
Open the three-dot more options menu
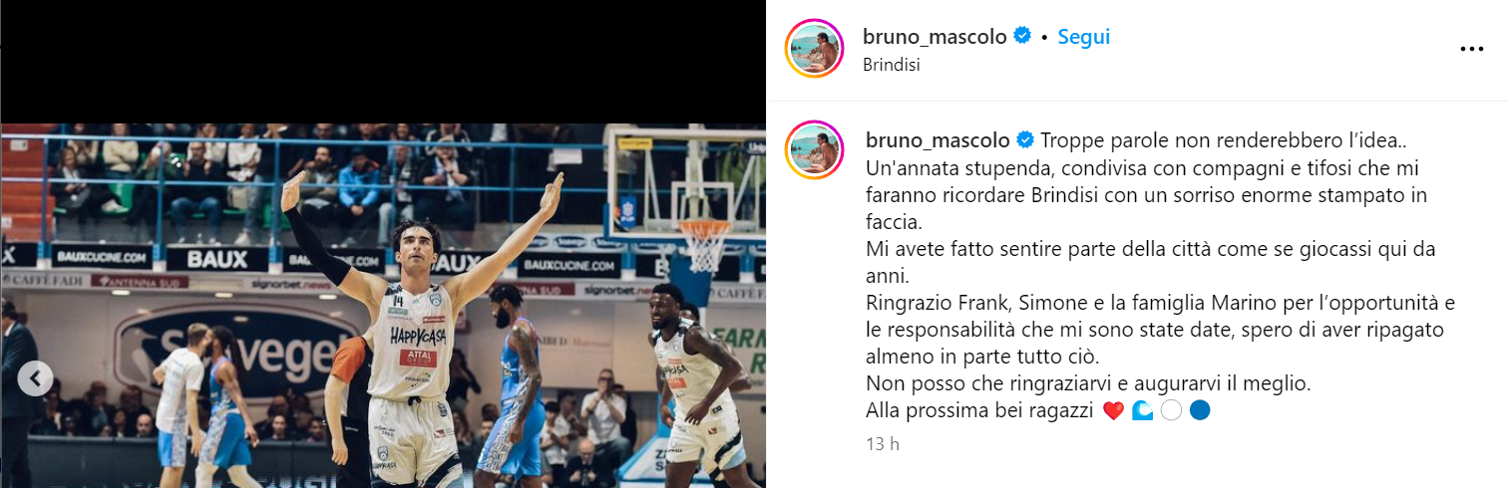click(x=1471, y=49)
